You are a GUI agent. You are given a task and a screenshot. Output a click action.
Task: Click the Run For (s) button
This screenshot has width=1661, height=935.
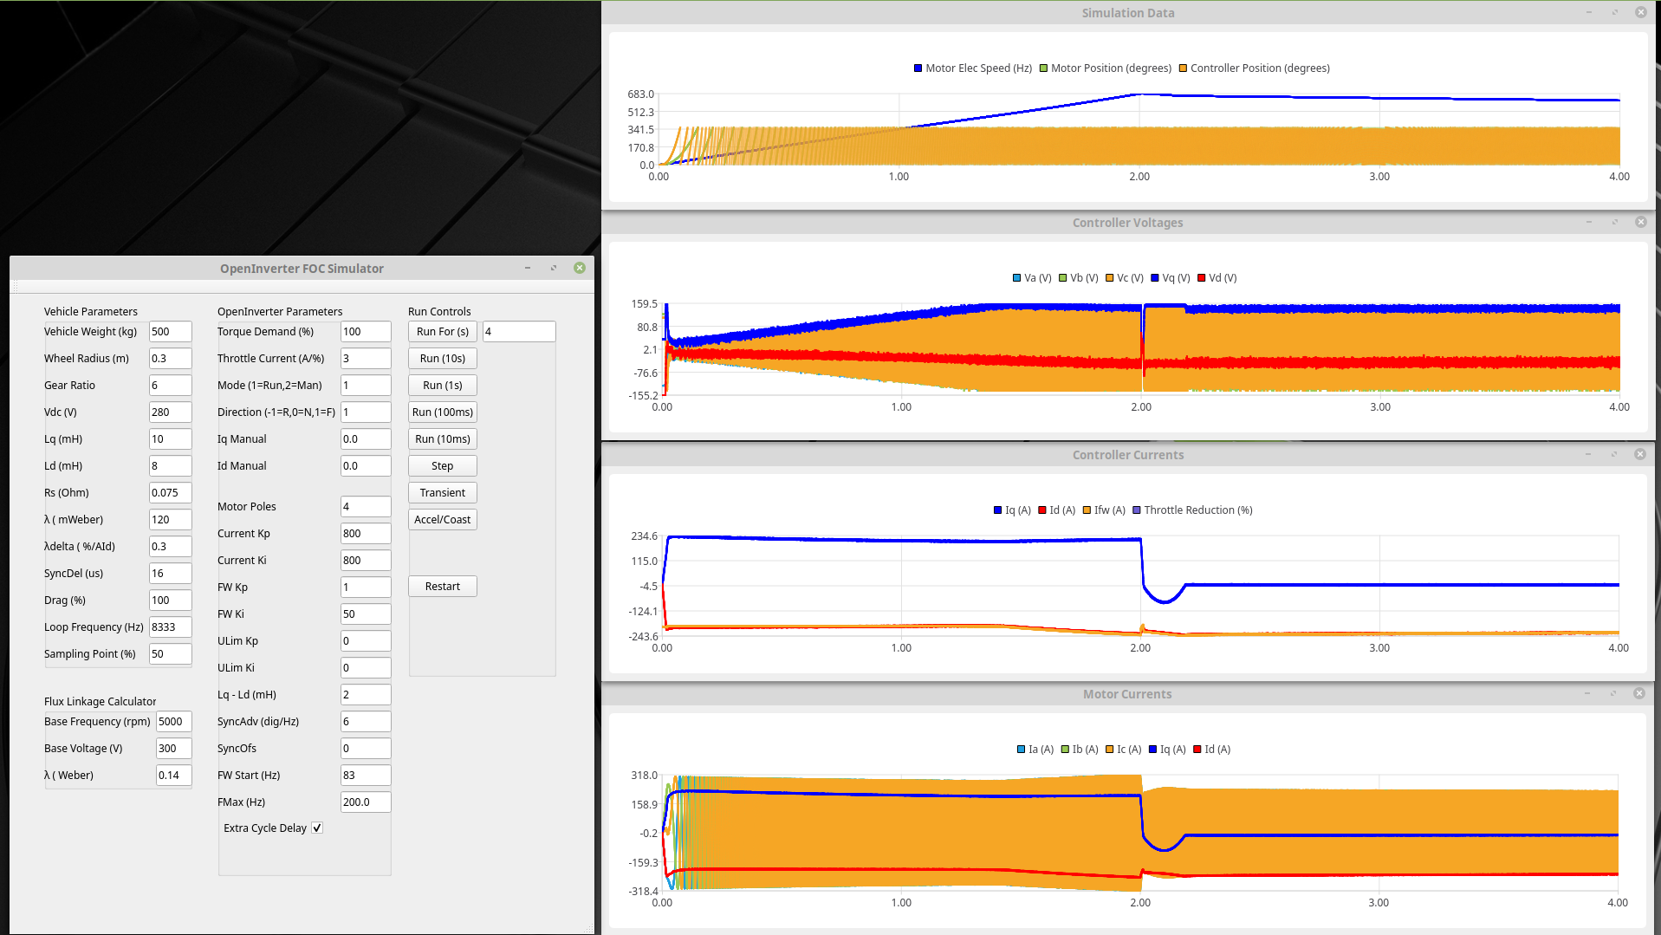coord(442,332)
